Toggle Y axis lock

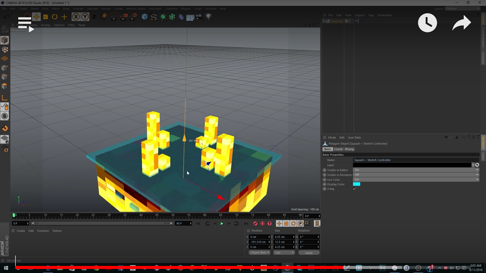tap(85, 17)
